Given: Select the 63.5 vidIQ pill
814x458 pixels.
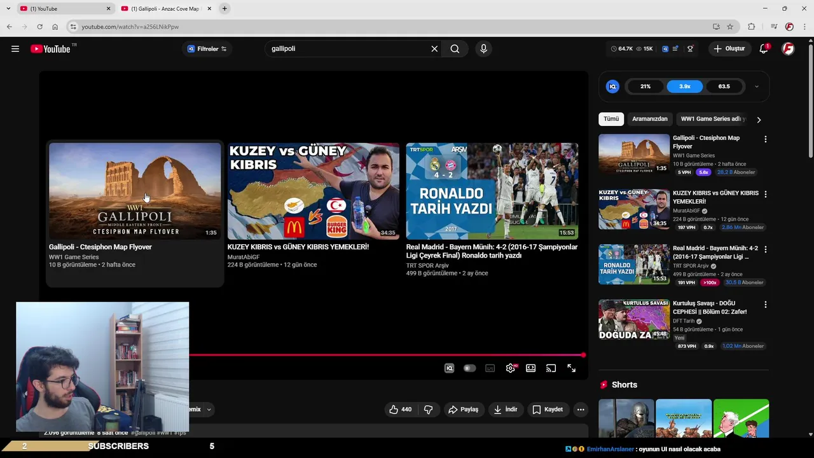Looking at the screenshot, I should pyautogui.click(x=724, y=87).
